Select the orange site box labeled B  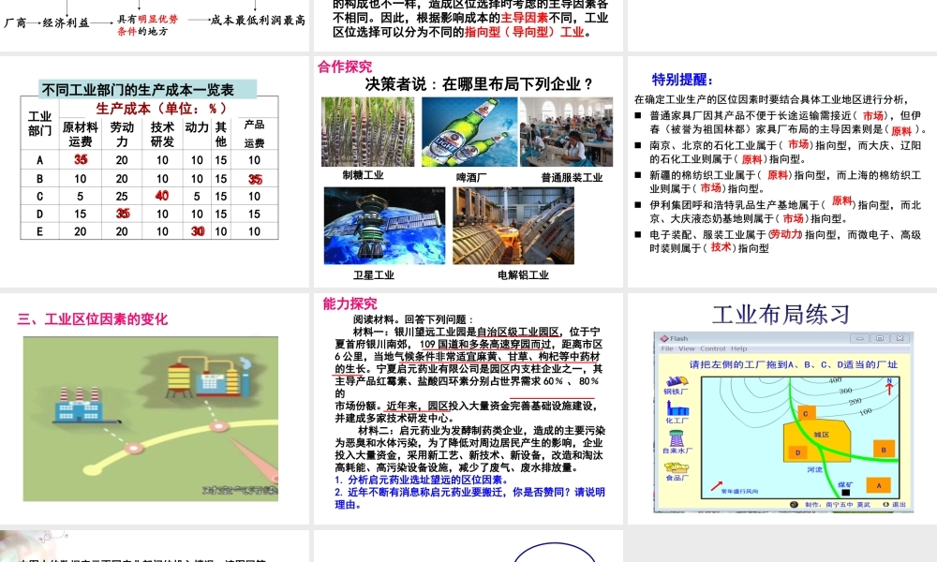883,450
